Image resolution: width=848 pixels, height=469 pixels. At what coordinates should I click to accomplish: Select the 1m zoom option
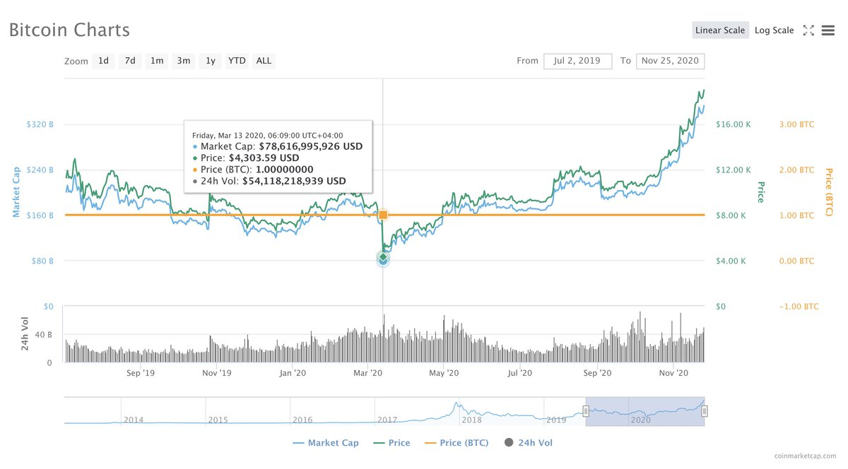coord(156,61)
